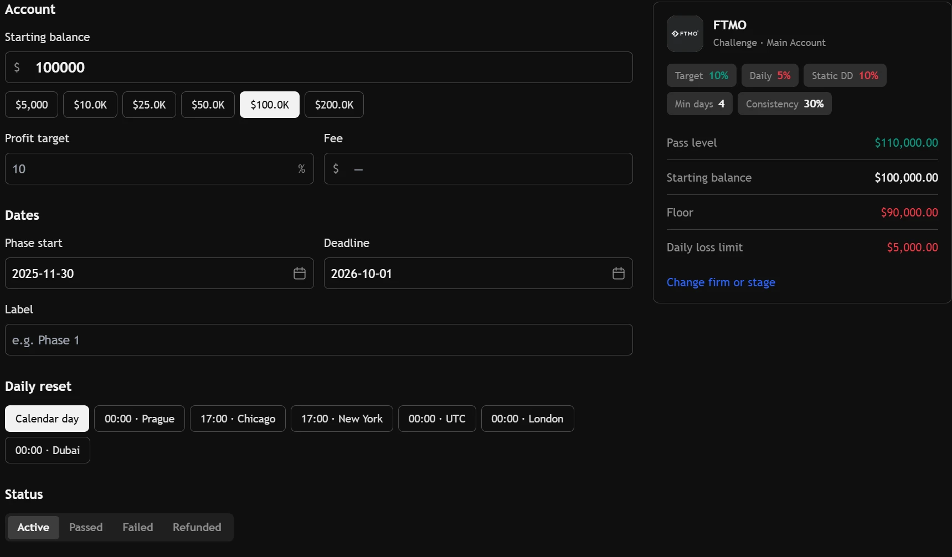Click the $5,000.00 daily loss limit value

912,247
